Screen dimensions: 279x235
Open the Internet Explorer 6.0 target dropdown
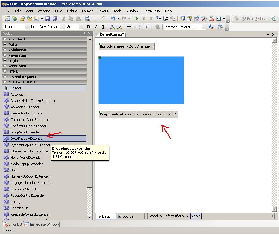(204, 27)
